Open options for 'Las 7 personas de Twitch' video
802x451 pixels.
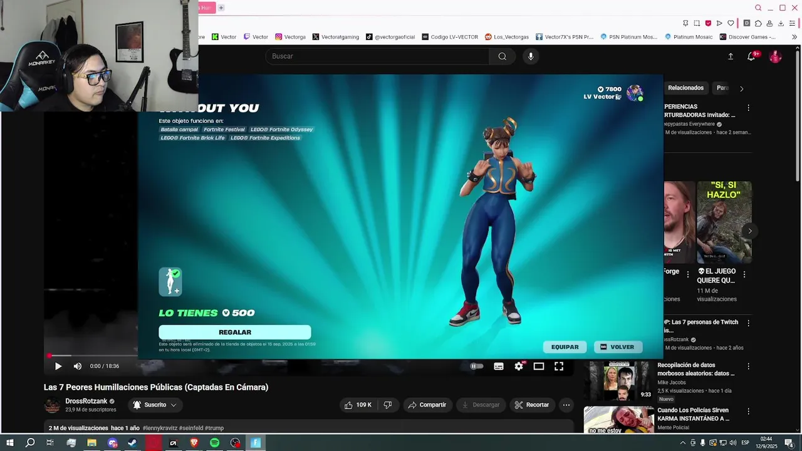pos(748,323)
